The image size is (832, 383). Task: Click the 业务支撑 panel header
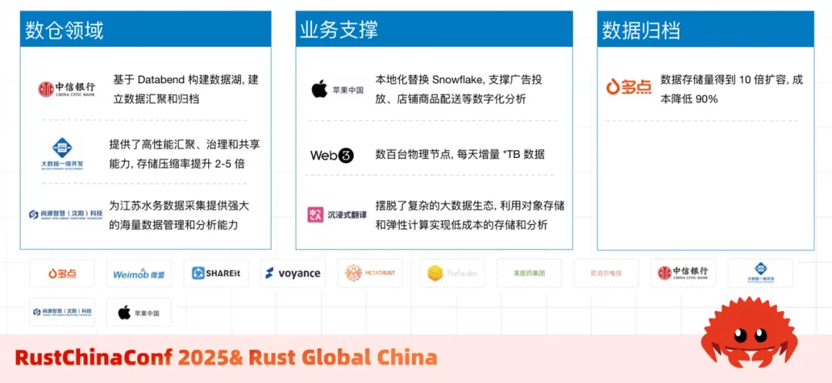click(434, 30)
